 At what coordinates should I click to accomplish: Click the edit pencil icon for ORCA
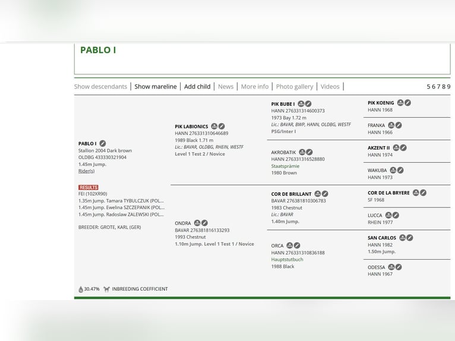(x=297, y=245)
